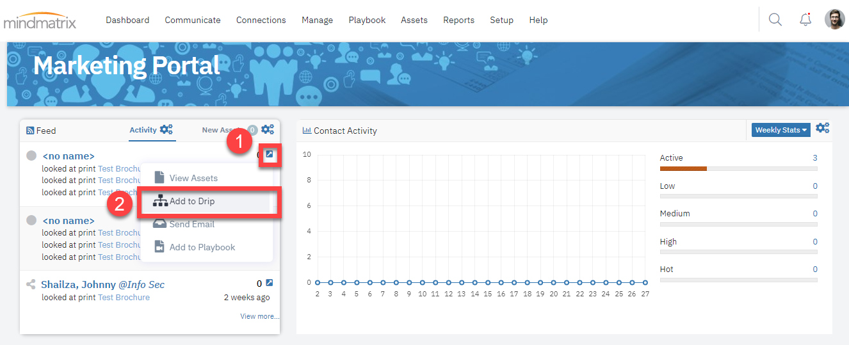849x345 pixels.
Task: Switch to the Activity tab
Action: pos(143,130)
